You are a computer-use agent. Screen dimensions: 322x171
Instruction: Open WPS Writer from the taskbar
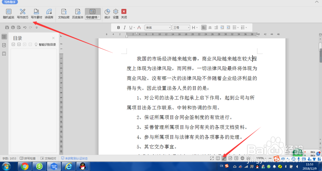click(x=54, y=166)
